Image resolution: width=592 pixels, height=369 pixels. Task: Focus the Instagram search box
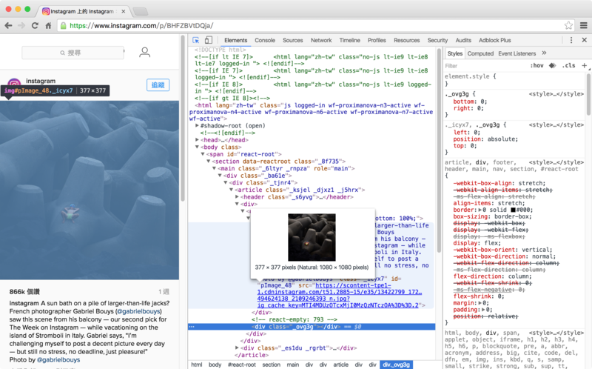coord(73,53)
